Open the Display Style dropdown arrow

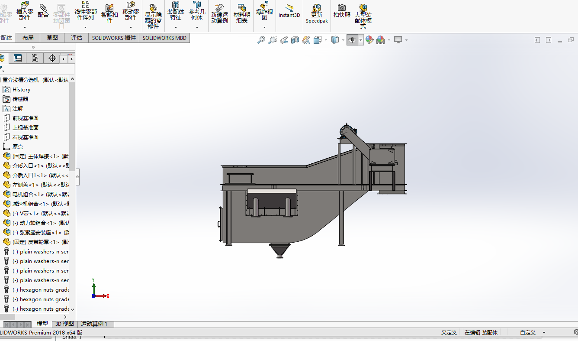point(343,40)
